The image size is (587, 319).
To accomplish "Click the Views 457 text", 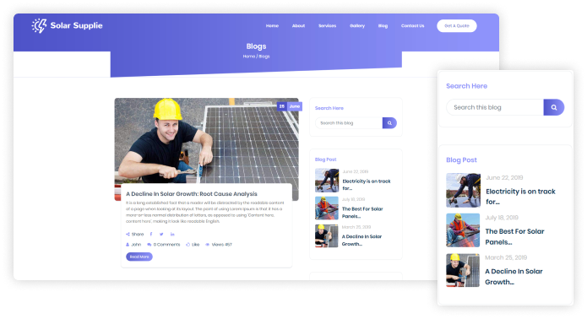I will tap(221, 245).
